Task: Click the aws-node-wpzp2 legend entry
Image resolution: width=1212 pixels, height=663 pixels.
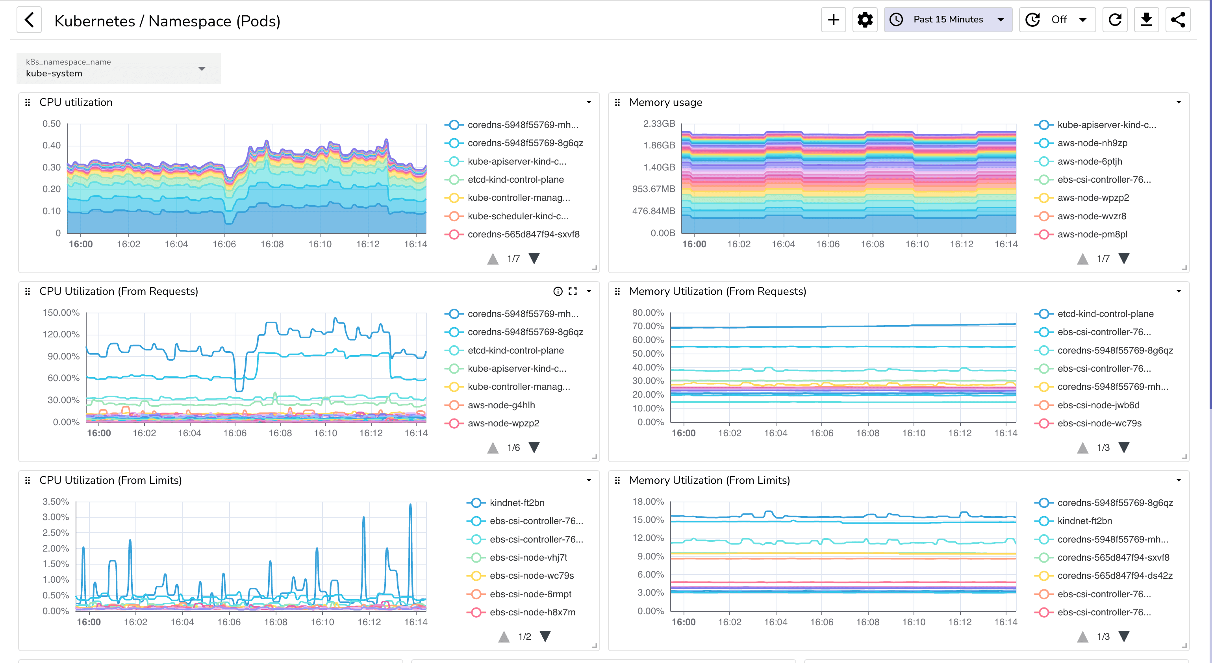Action: pyautogui.click(x=1093, y=198)
